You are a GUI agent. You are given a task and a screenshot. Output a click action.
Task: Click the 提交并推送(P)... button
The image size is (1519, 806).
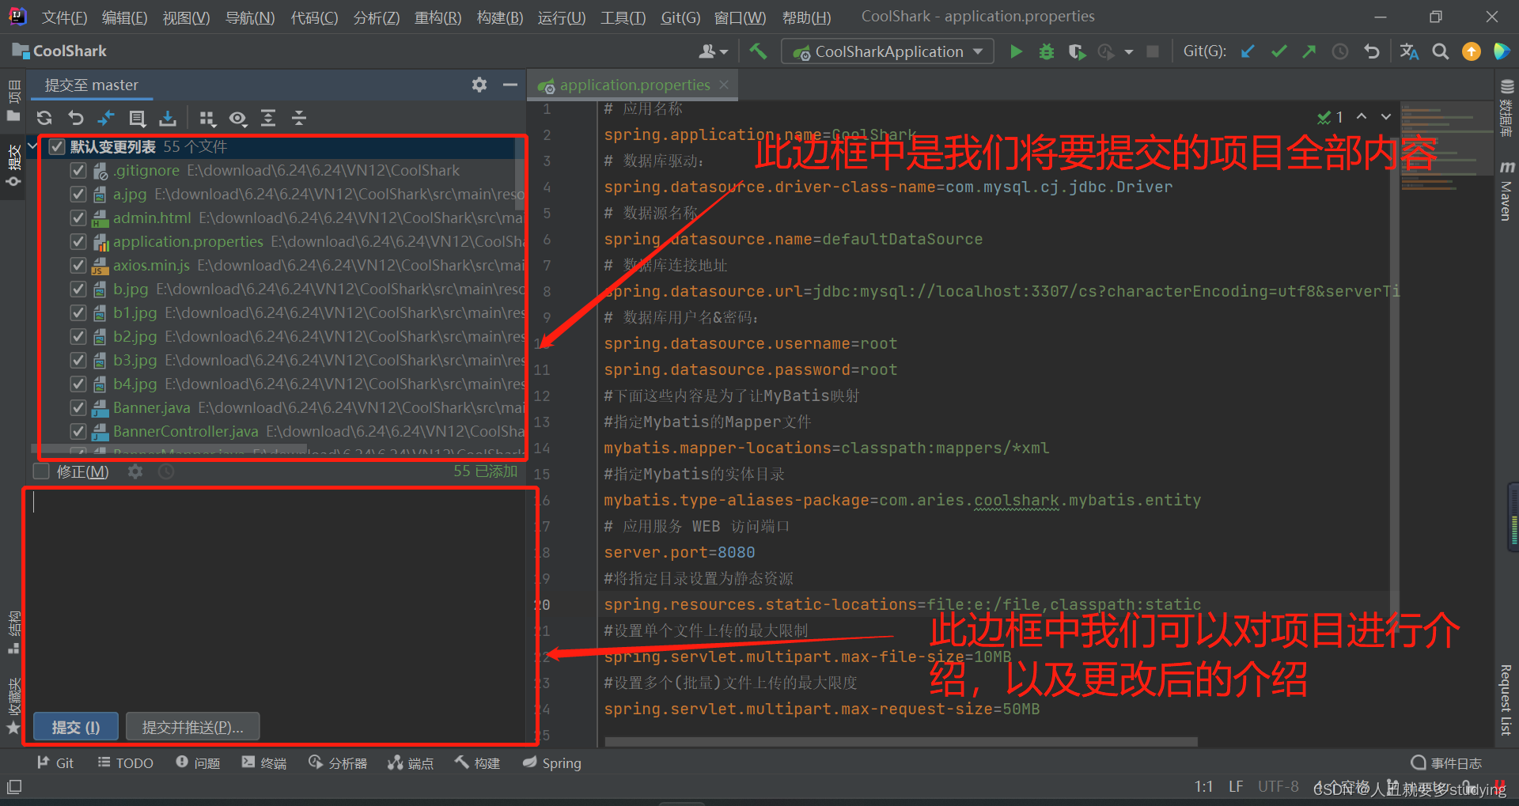click(x=192, y=727)
